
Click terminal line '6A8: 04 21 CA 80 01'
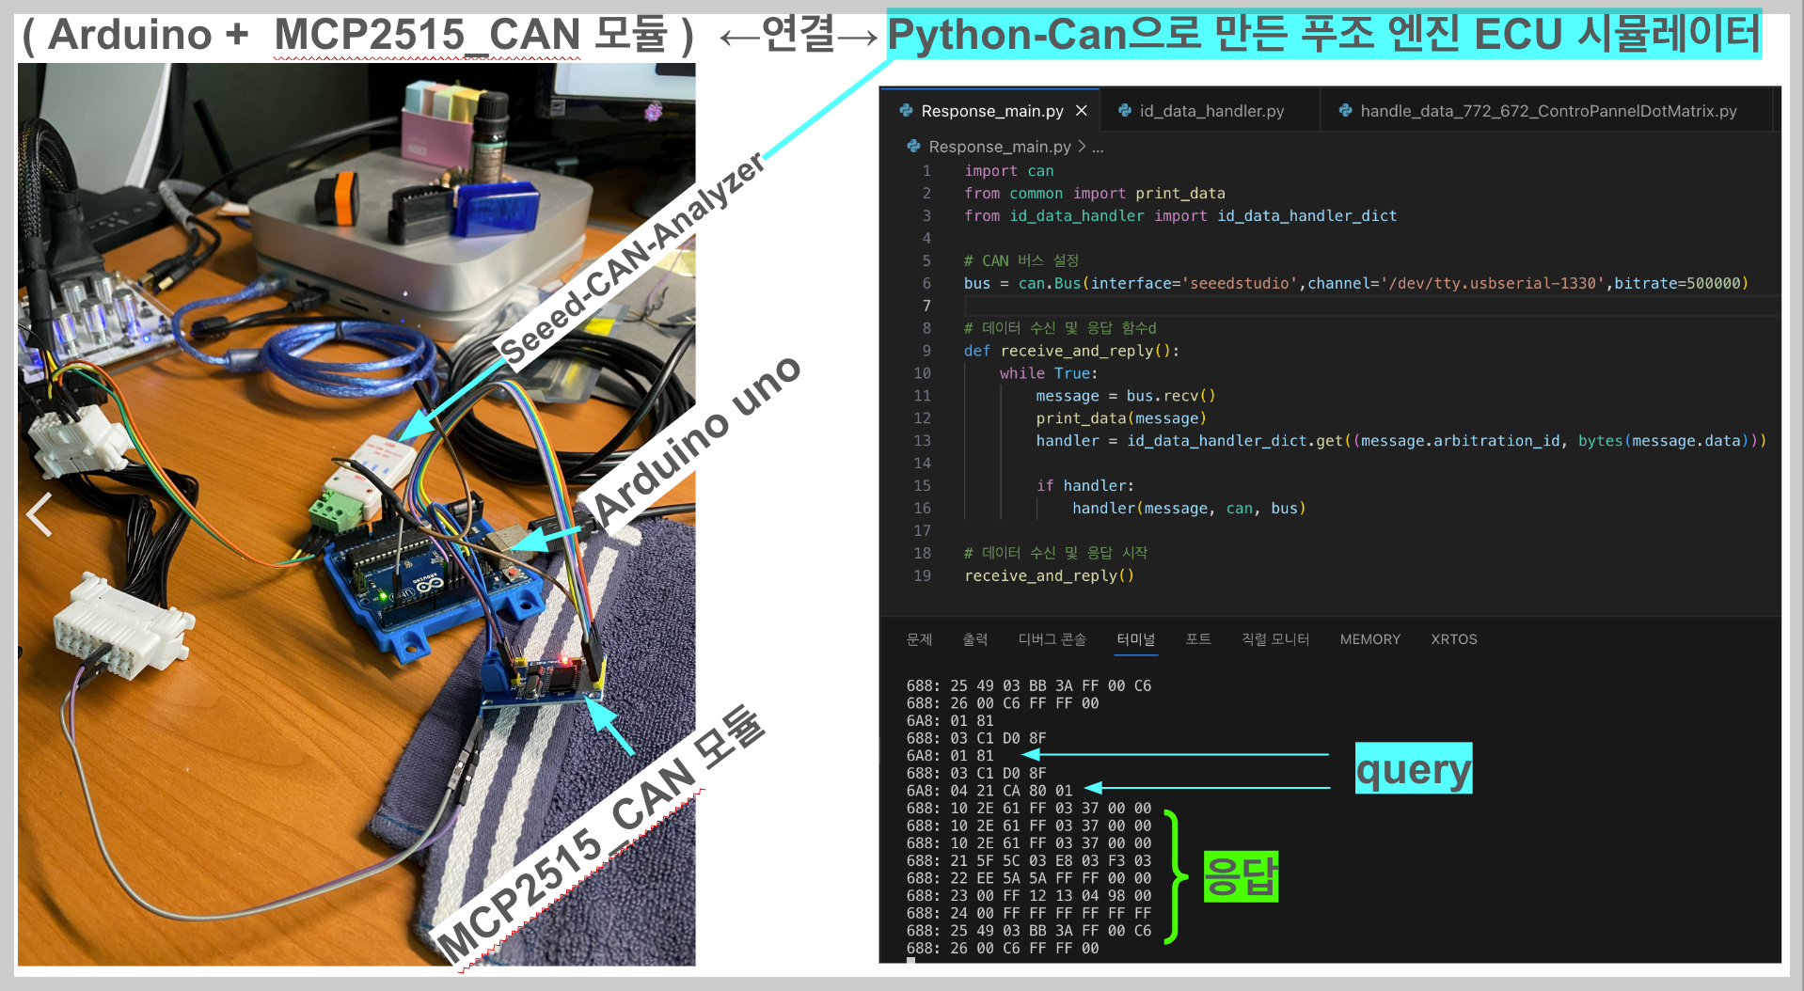point(989,791)
